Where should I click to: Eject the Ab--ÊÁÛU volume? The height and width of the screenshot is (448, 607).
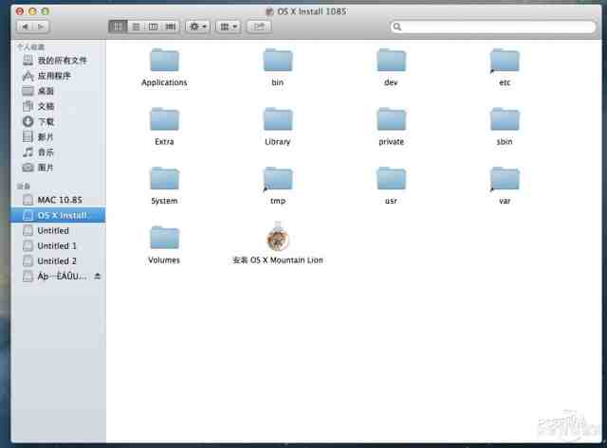click(x=98, y=276)
